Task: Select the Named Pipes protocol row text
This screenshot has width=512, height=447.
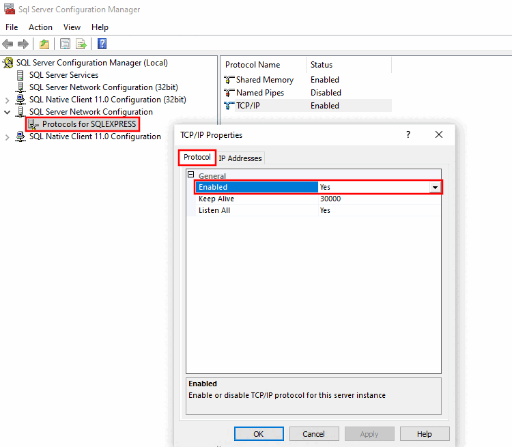Action: 260,93
